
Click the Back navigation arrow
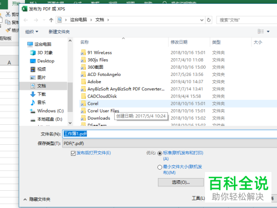tap(25, 20)
